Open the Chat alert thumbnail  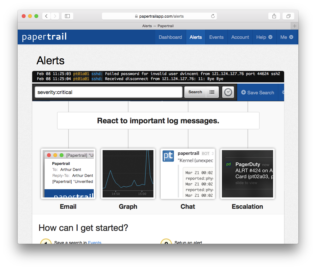(x=188, y=174)
